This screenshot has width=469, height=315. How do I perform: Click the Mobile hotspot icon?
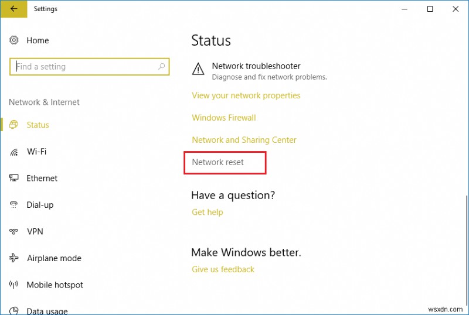[14, 285]
